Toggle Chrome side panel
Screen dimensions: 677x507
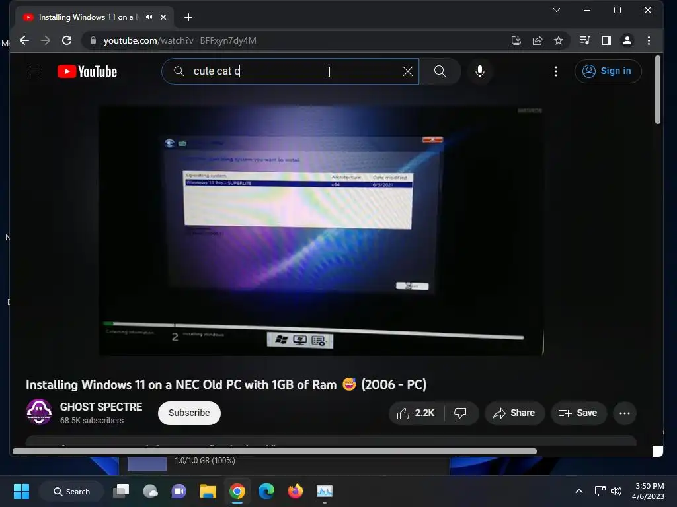click(606, 40)
